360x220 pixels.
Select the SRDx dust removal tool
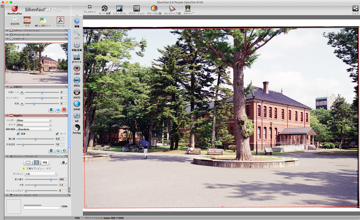point(77,80)
